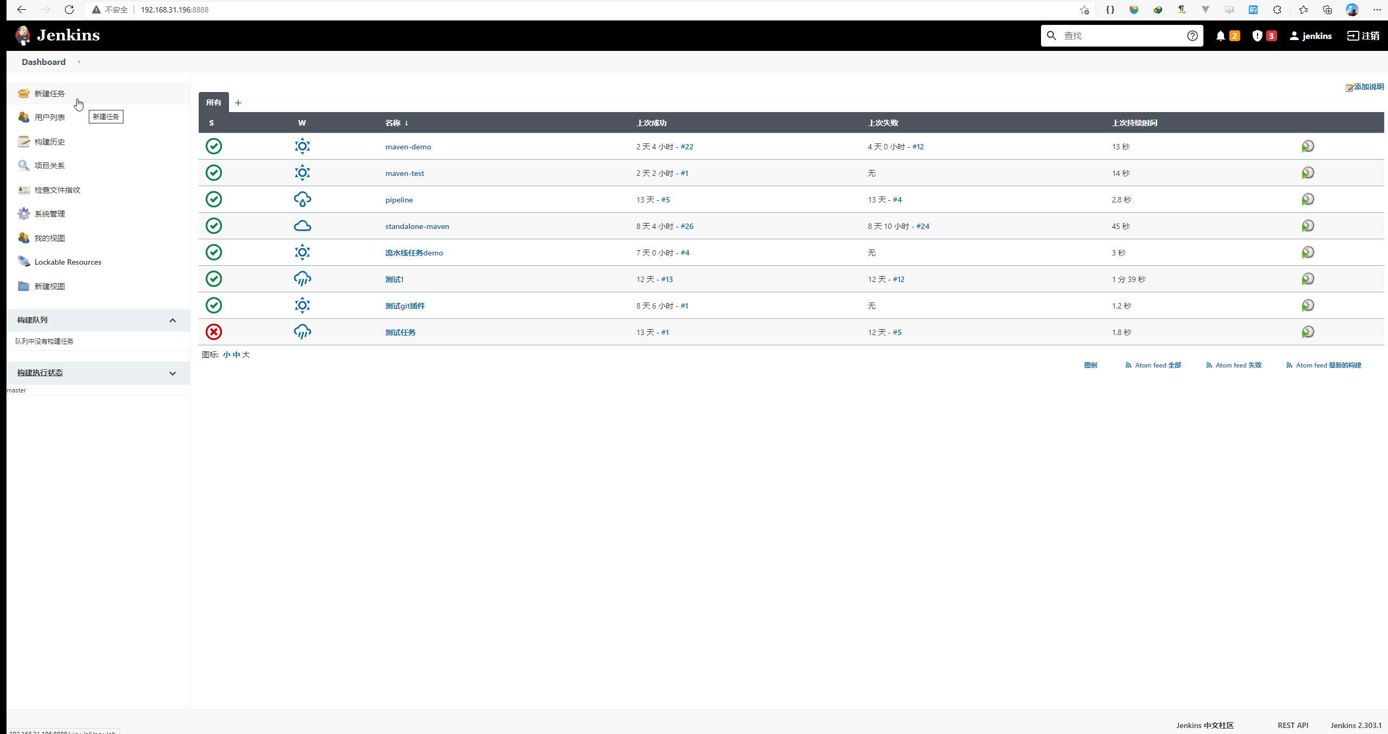This screenshot has width=1388, height=734.
Task: Open the maven-test job
Action: 404,173
